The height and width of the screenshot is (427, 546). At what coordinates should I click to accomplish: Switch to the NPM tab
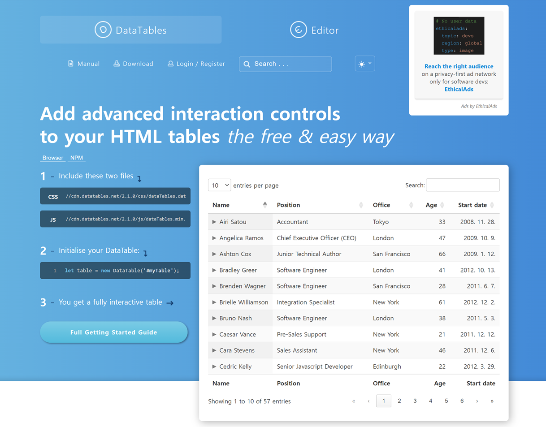77,158
